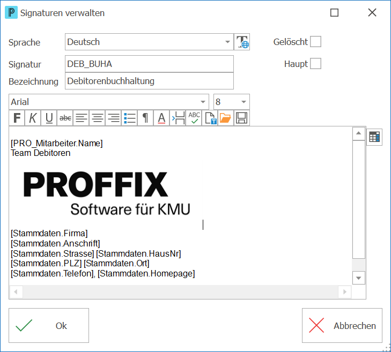
Task: Open the font color picker
Action: 161,118
